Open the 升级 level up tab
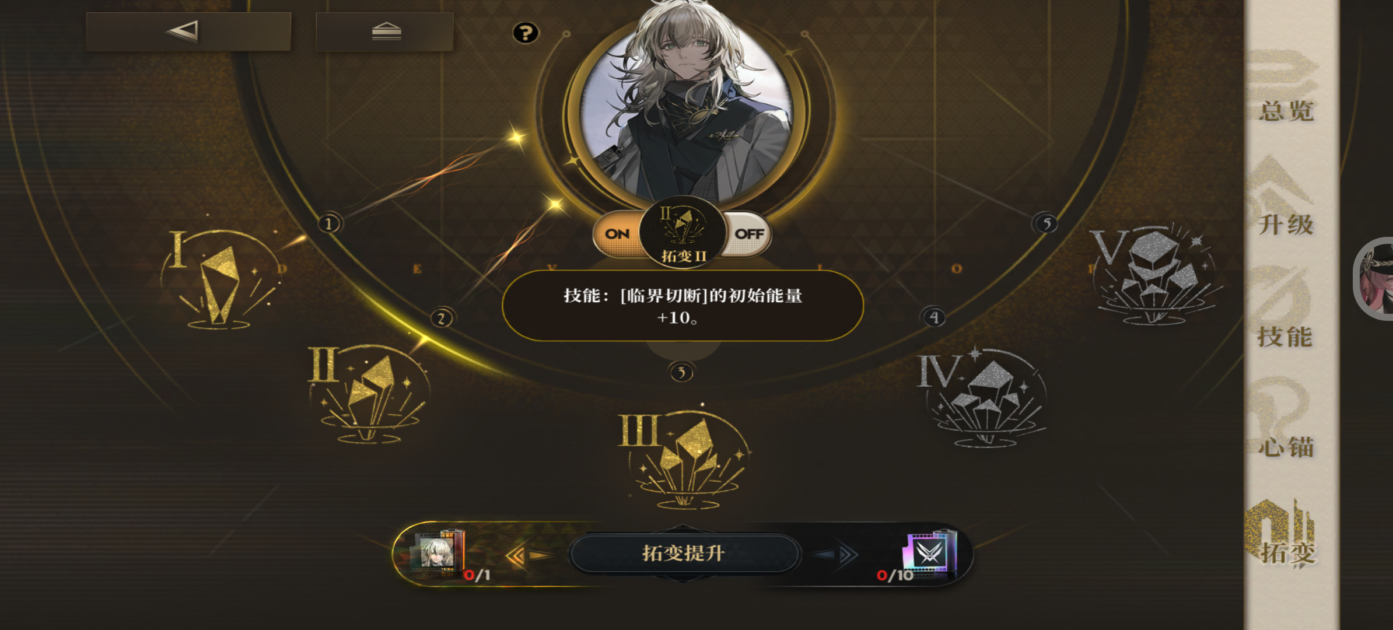1393x630 pixels. pyautogui.click(x=1286, y=224)
